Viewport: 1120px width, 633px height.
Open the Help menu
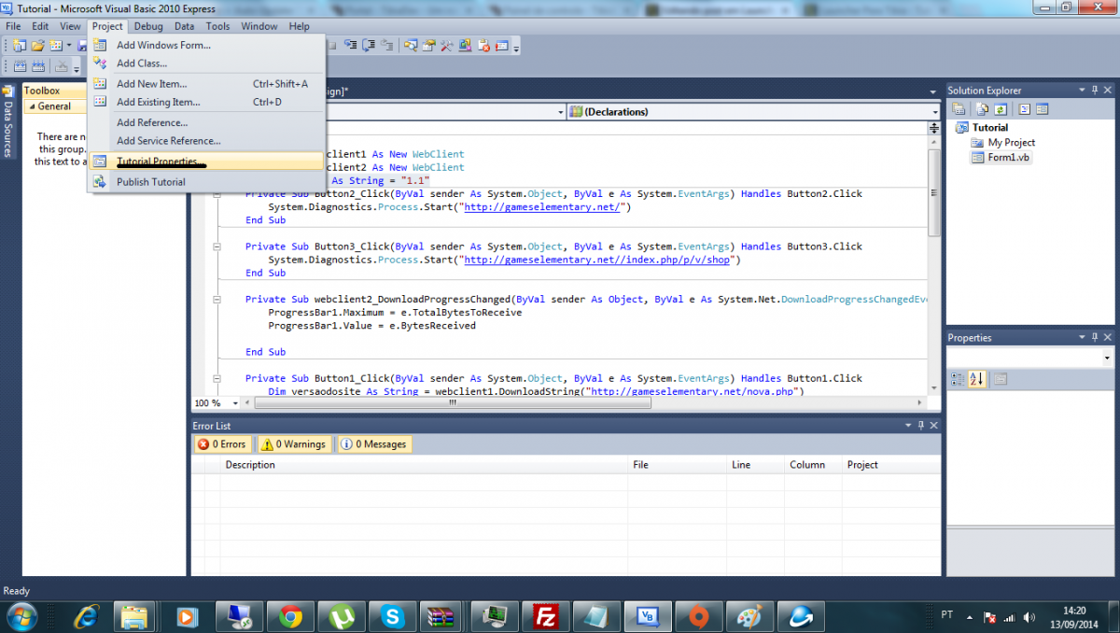click(x=299, y=26)
